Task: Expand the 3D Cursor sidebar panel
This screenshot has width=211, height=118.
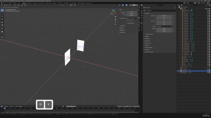Action: [x=122, y=28]
